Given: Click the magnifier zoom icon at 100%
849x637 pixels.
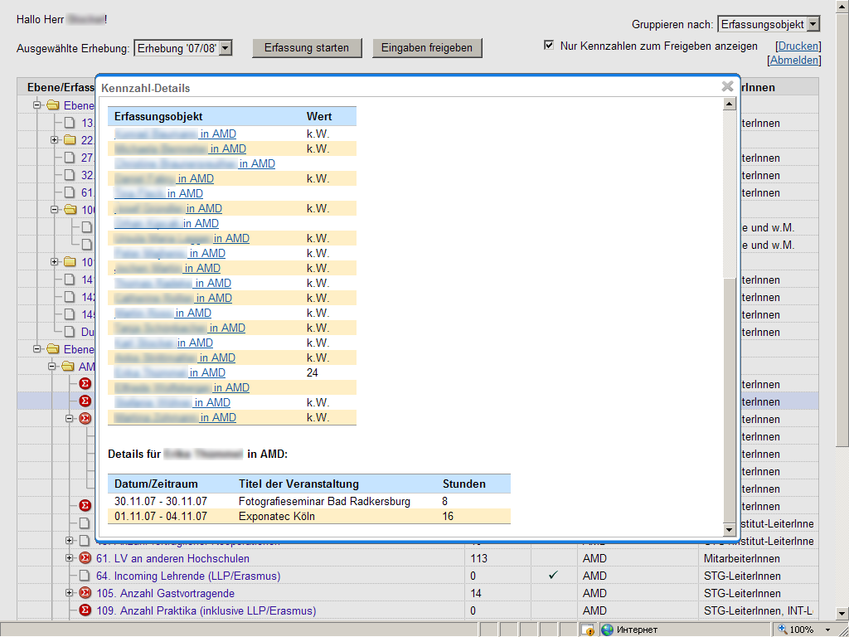Looking at the screenshot, I should [x=781, y=630].
